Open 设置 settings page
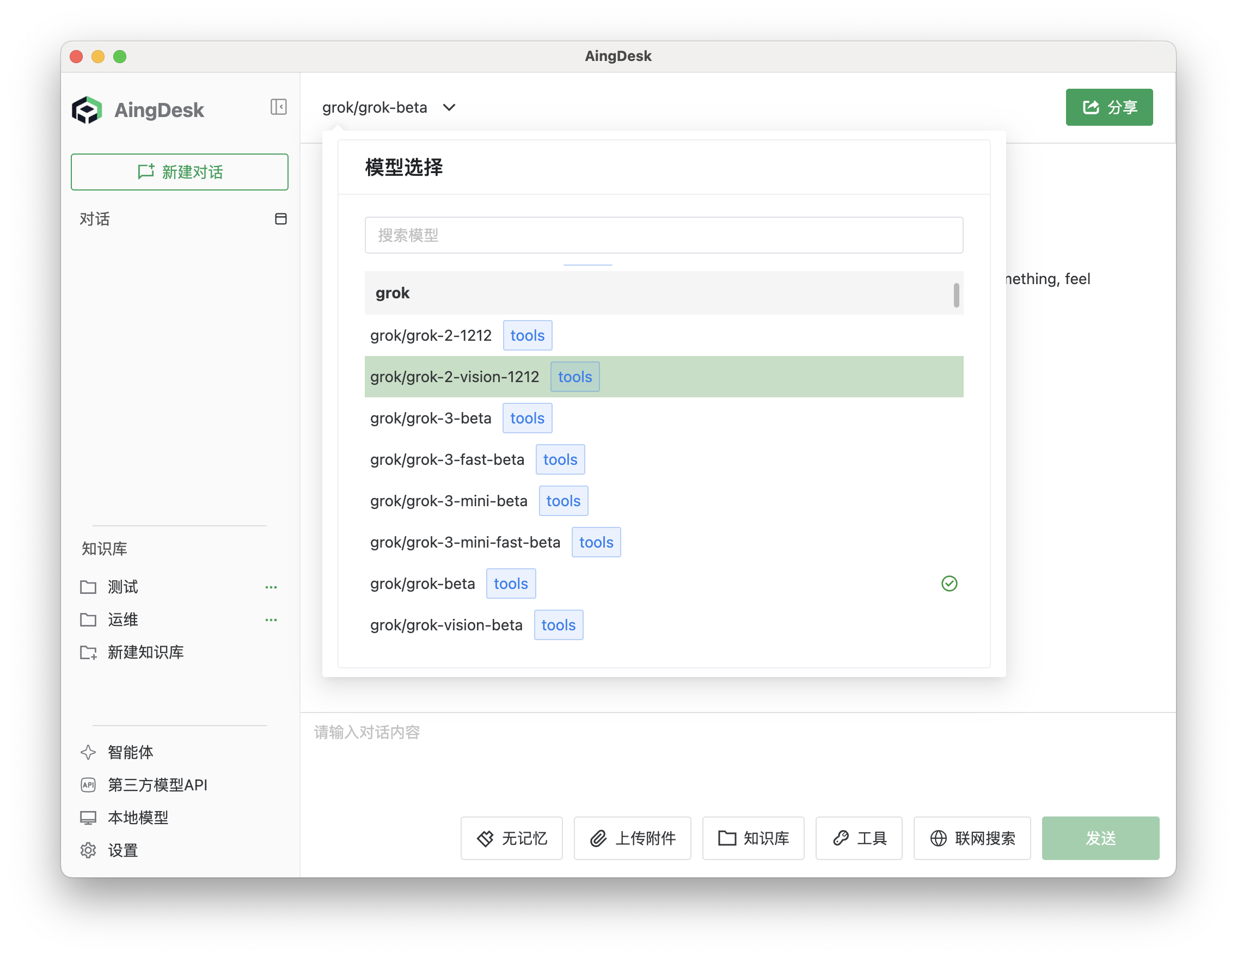This screenshot has width=1237, height=958. 123,850
